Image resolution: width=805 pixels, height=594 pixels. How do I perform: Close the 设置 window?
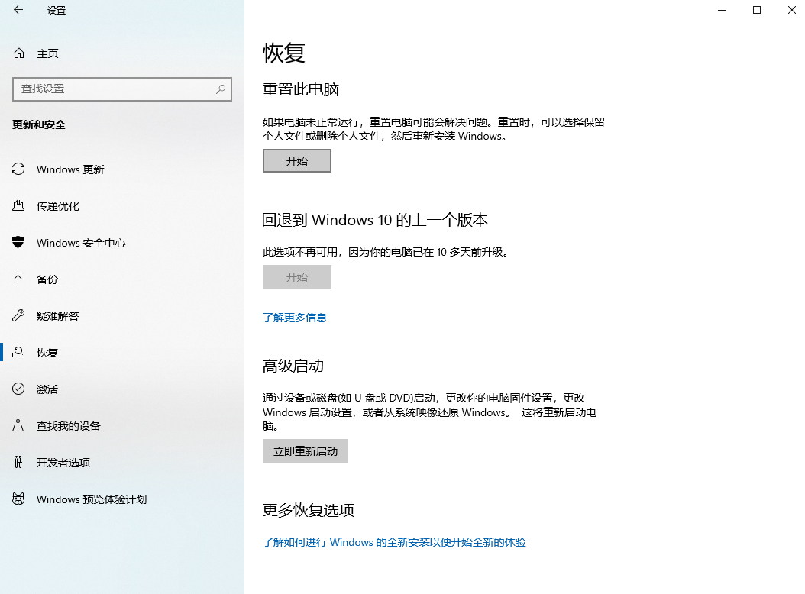pyautogui.click(x=791, y=10)
